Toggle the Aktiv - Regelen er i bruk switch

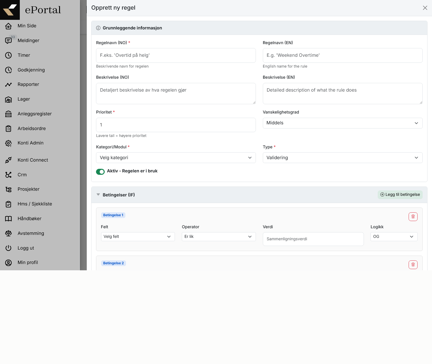point(100,171)
